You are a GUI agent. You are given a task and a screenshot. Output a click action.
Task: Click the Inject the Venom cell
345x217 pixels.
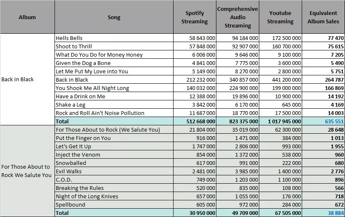pos(114,155)
